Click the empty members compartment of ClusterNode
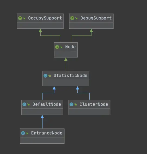This screenshot has width=147, height=154. (x=89, y=112)
